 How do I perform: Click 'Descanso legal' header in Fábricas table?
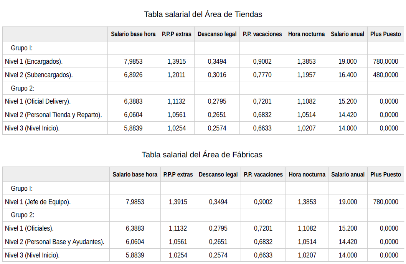[x=218, y=175]
